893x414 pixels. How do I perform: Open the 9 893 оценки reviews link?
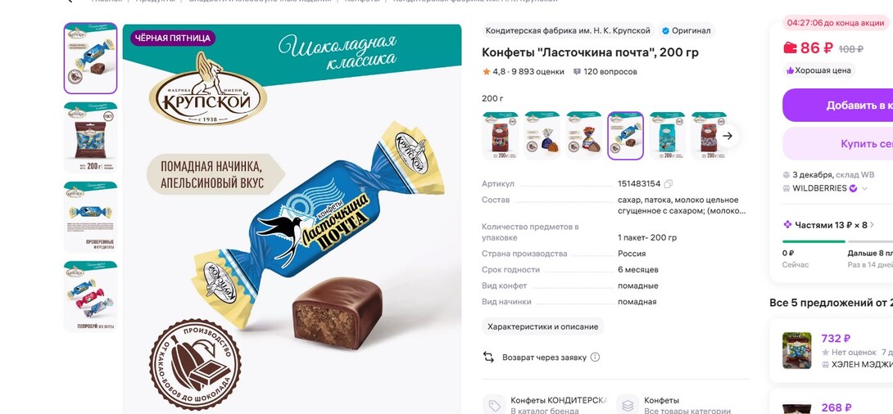(x=537, y=72)
